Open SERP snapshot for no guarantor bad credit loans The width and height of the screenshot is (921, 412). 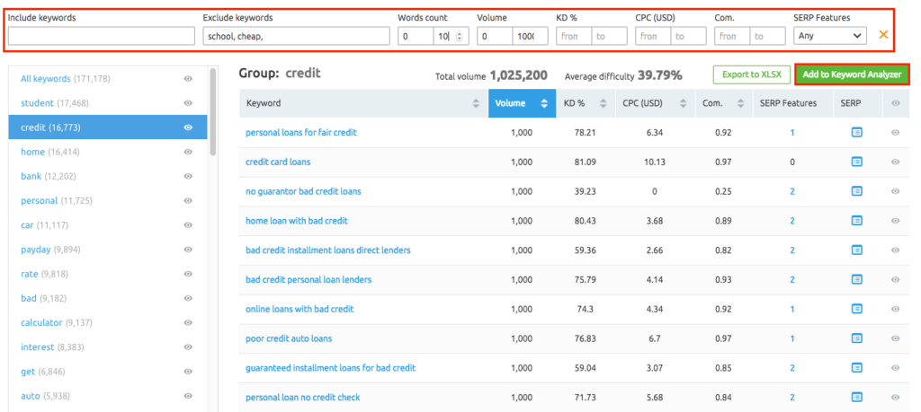click(856, 191)
